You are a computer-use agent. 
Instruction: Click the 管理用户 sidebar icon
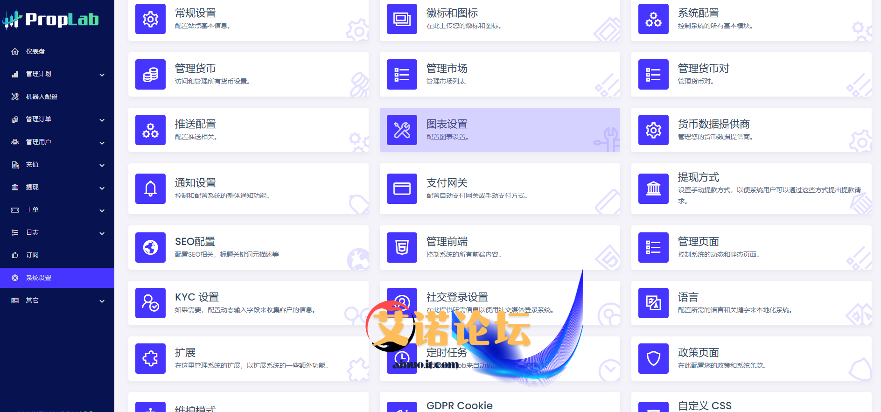pos(15,142)
